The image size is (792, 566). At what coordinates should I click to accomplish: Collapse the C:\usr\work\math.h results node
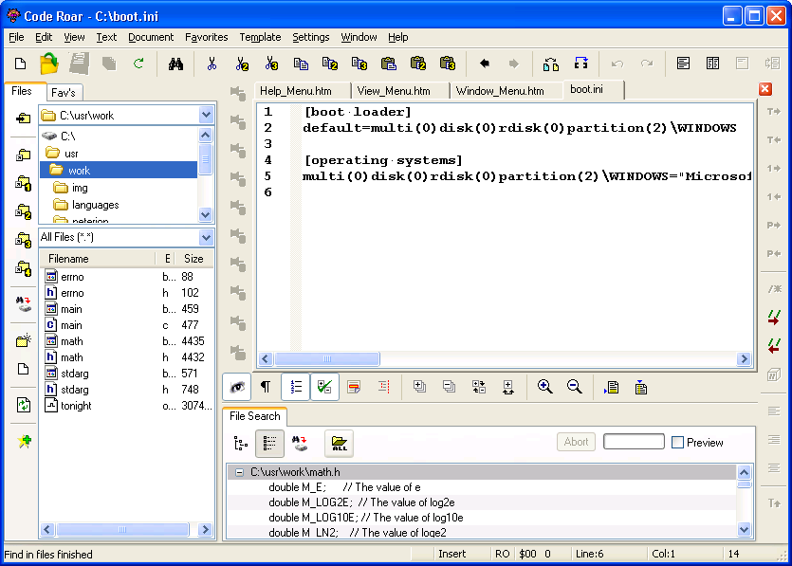[x=240, y=471]
